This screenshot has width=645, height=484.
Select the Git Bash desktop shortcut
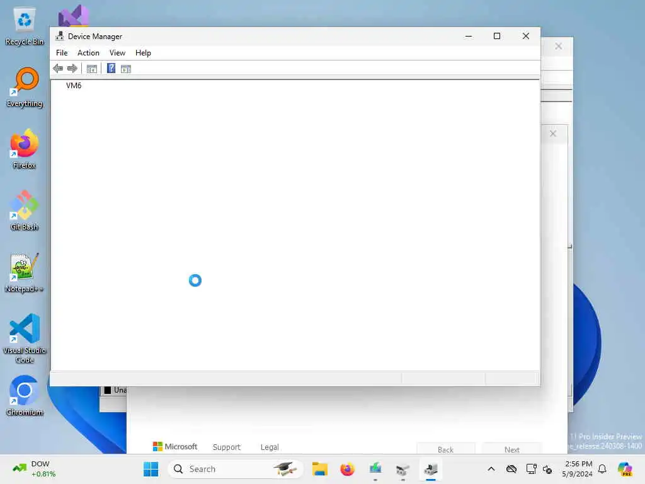25,210
